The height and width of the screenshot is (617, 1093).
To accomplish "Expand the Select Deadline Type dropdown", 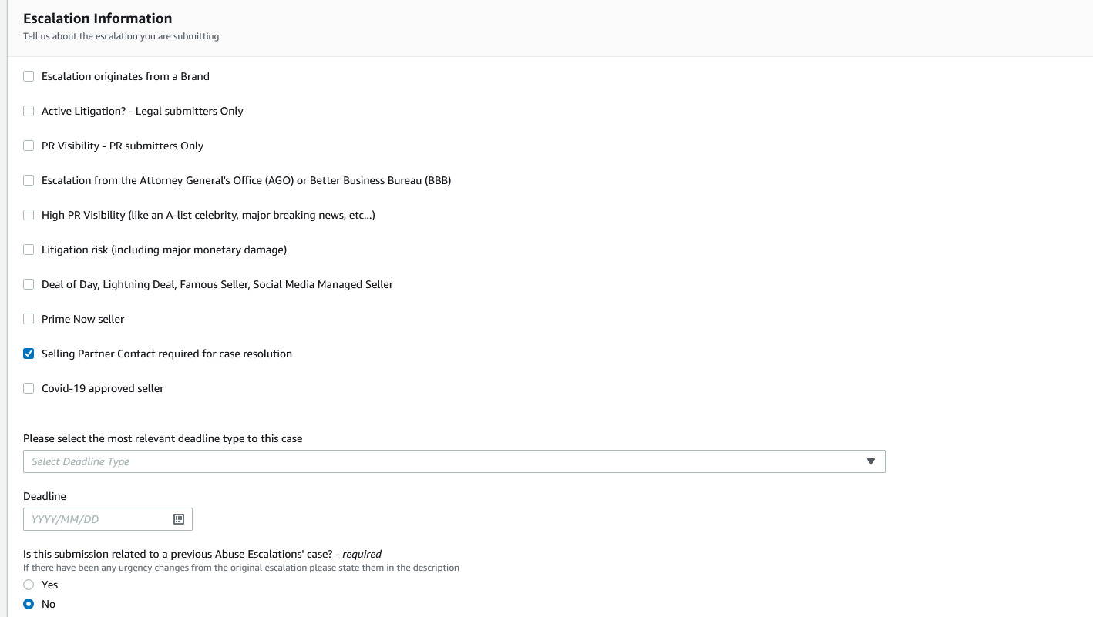I will (x=447, y=461).
